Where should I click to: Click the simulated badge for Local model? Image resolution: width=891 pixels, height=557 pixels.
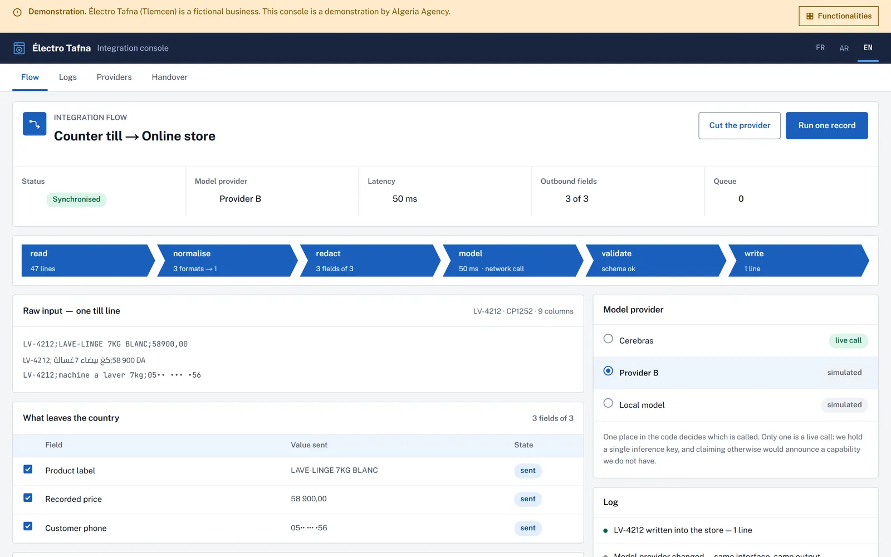point(844,405)
